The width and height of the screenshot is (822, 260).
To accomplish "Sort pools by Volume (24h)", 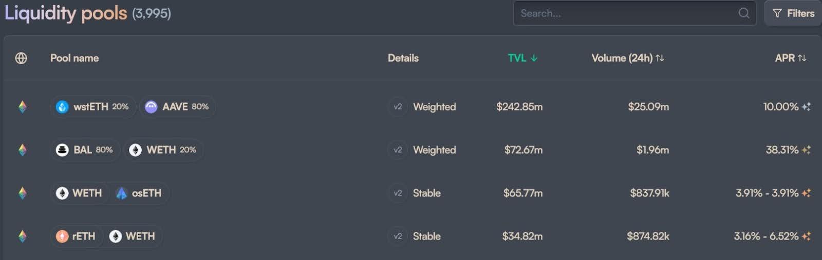I will coord(627,58).
